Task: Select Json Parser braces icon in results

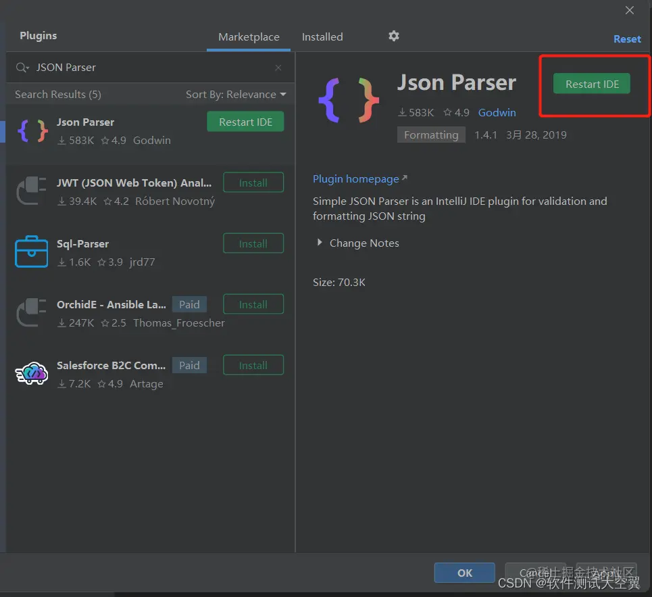Action: coord(32,131)
